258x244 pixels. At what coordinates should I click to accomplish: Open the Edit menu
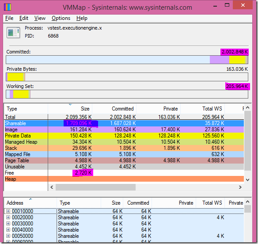(x=24, y=18)
